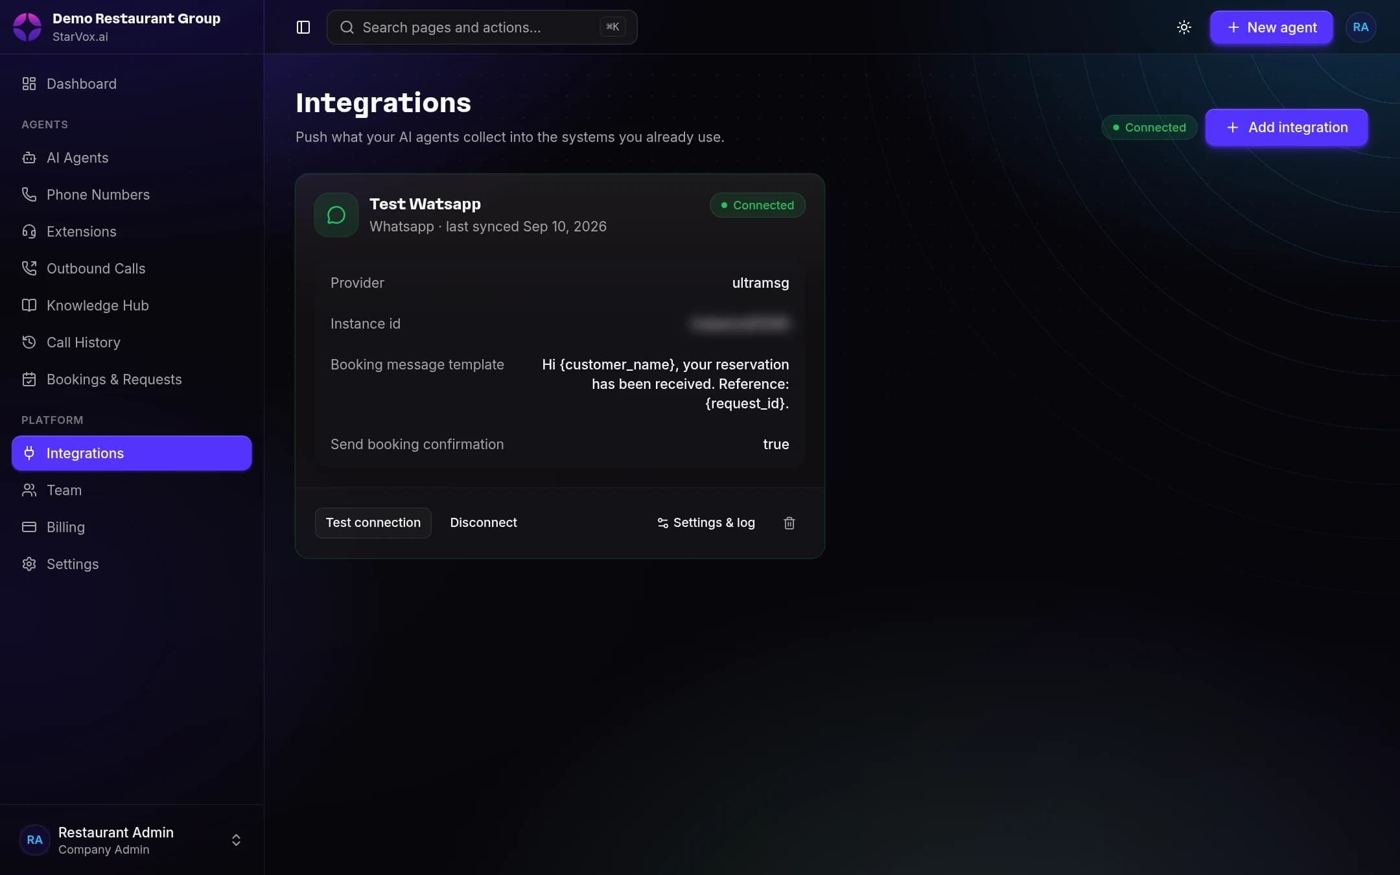This screenshot has width=1400, height=875.
Task: Click the New agent button
Action: point(1271,27)
